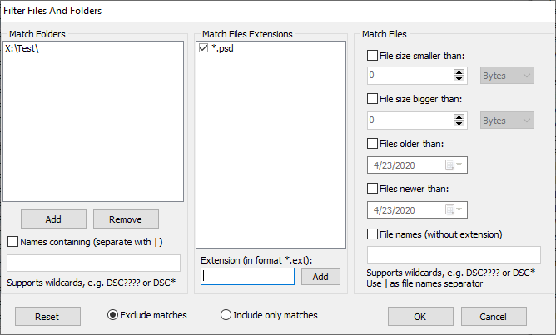Open Bytes unit dropdown for smaller size
This screenshot has width=556, height=335.
click(x=507, y=76)
